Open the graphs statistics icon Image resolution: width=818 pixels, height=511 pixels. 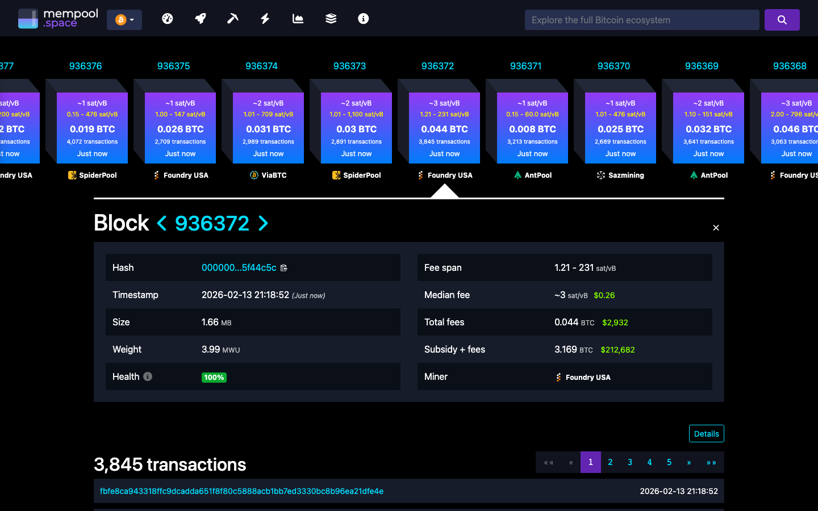pyautogui.click(x=298, y=18)
